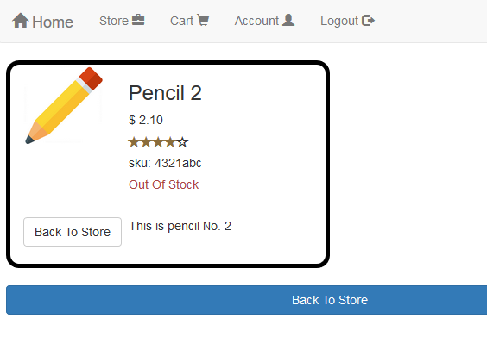Select the fourth rating star
Image resolution: width=487 pixels, height=337 pixels.
170,142
